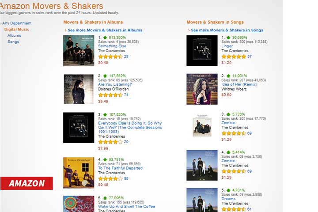The image size is (318, 212).
Task: Open the Dreams song title link
Action: click(228, 199)
